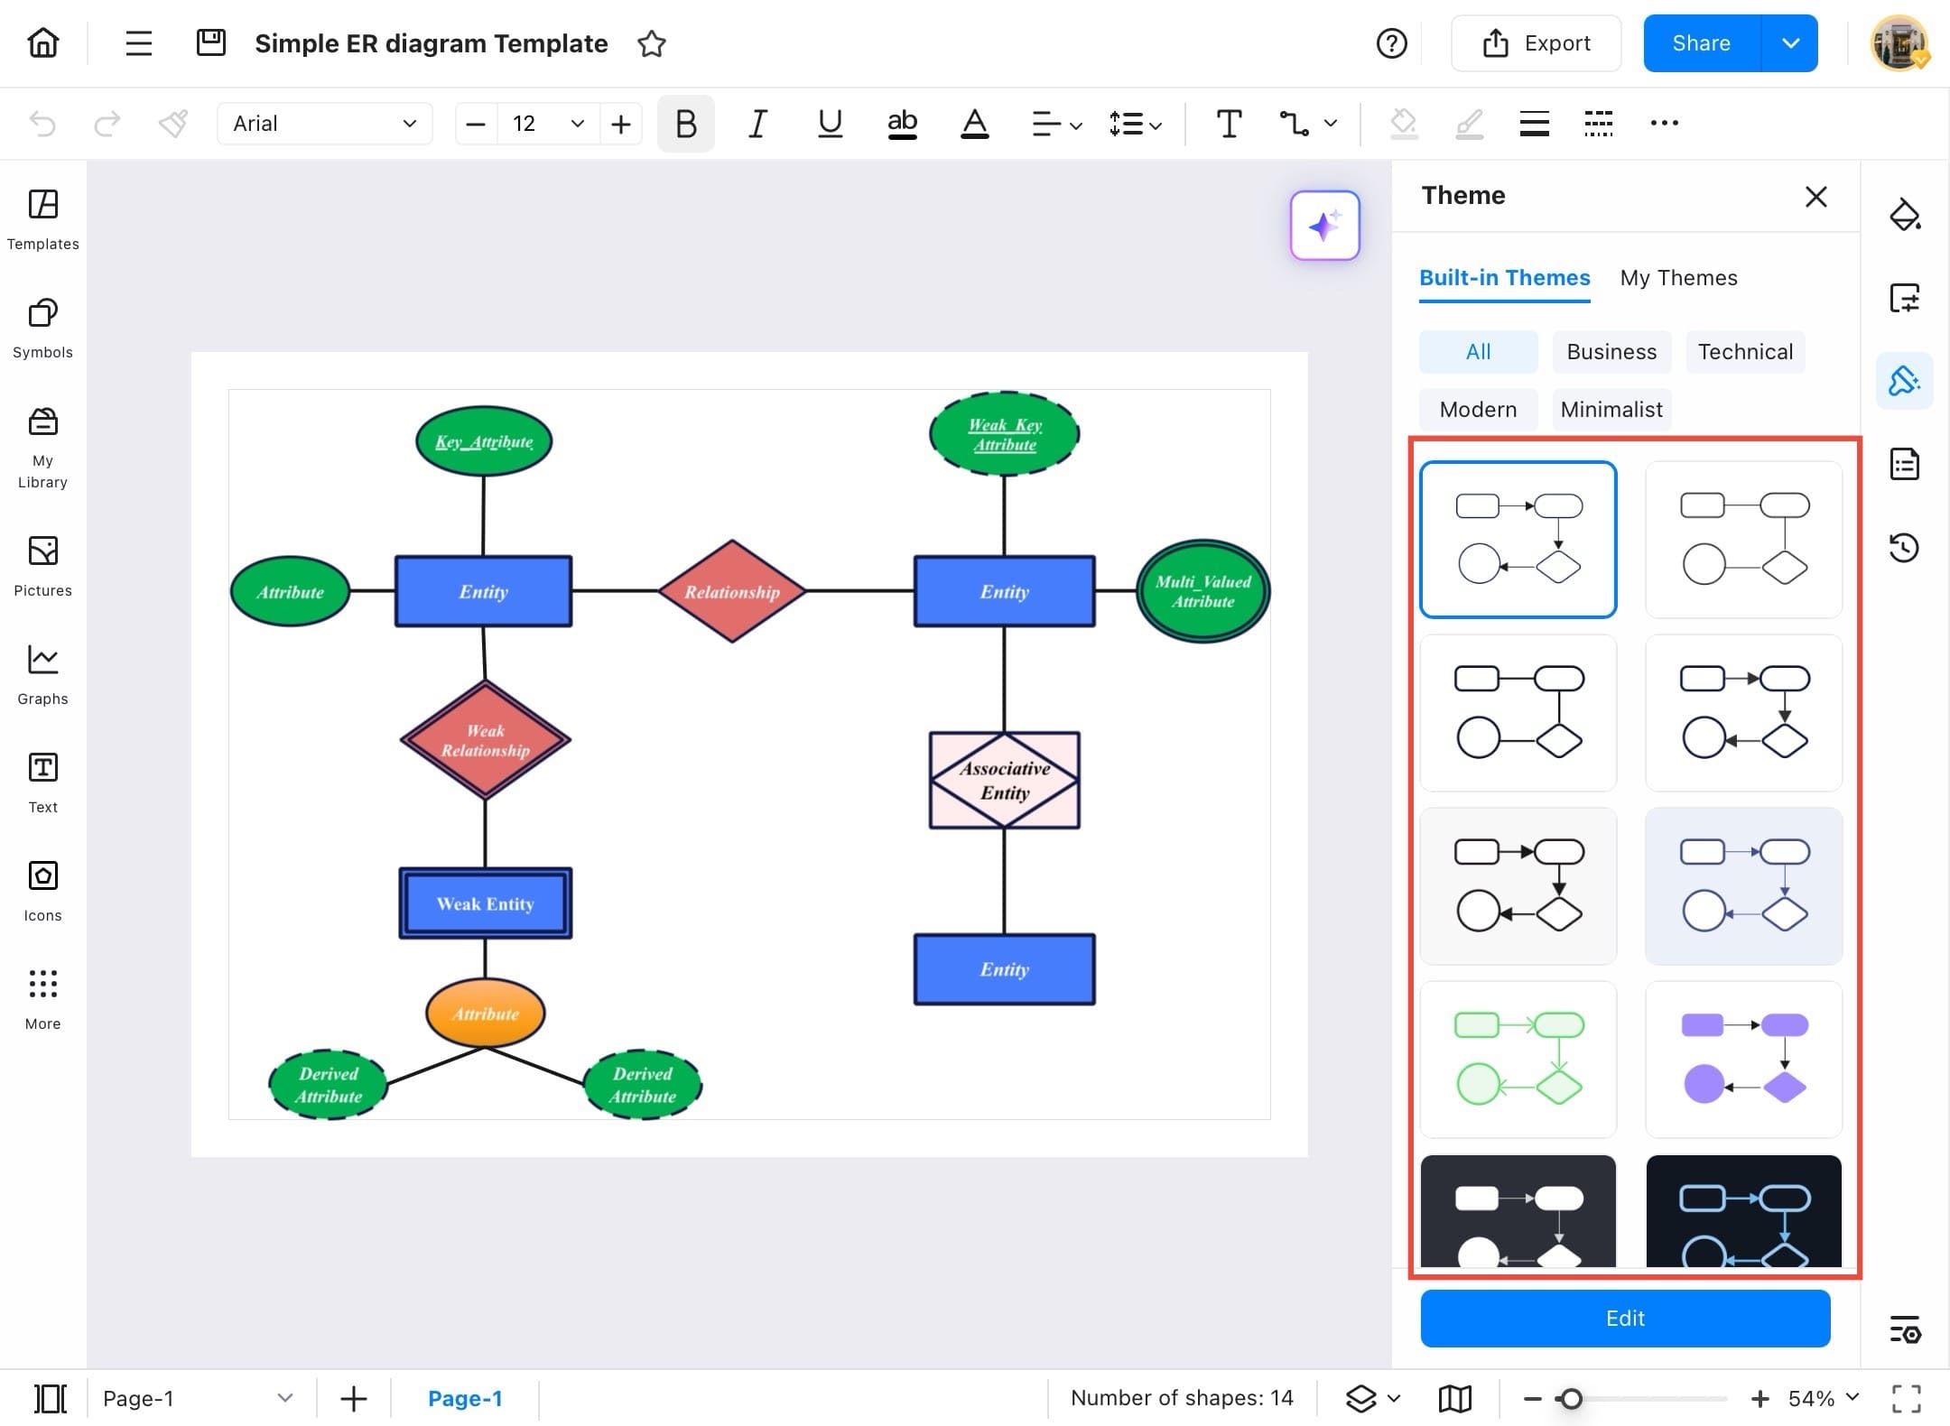
Task: Click the Export button
Action: 1536,43
